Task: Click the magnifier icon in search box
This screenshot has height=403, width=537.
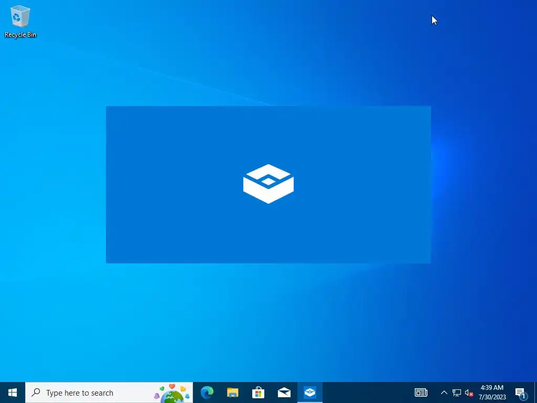Action: click(x=36, y=393)
